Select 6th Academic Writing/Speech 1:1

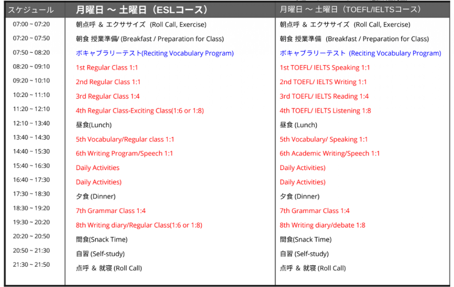tap(329, 154)
